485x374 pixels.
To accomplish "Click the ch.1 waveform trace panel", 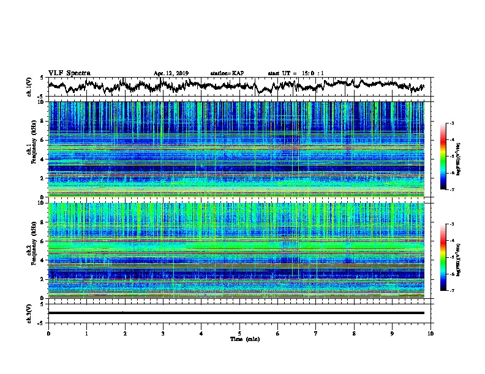I will pos(239,87).
